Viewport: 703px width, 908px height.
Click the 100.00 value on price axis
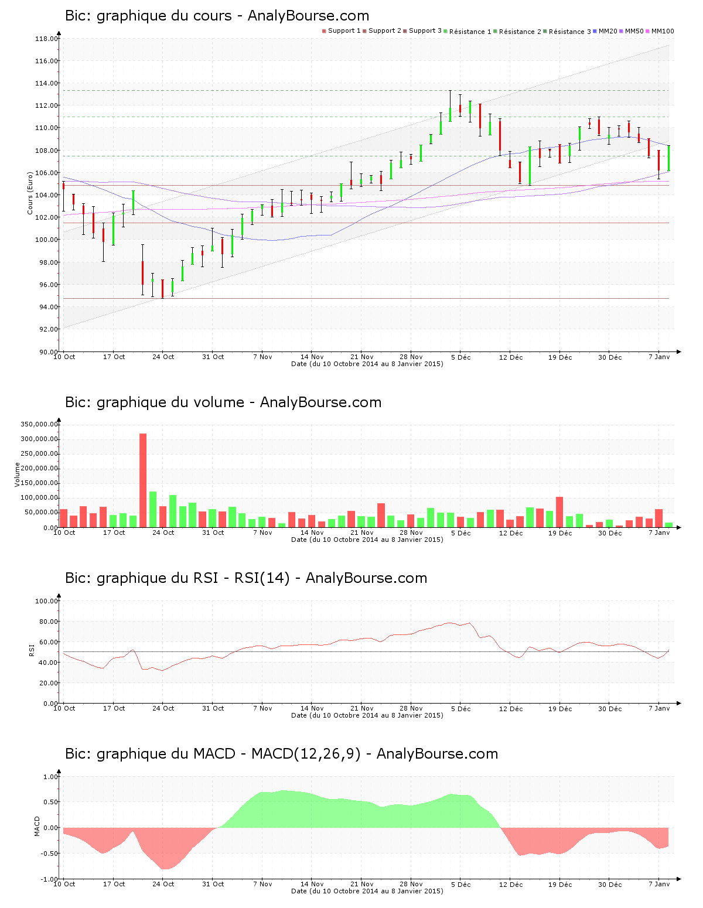click(x=46, y=240)
